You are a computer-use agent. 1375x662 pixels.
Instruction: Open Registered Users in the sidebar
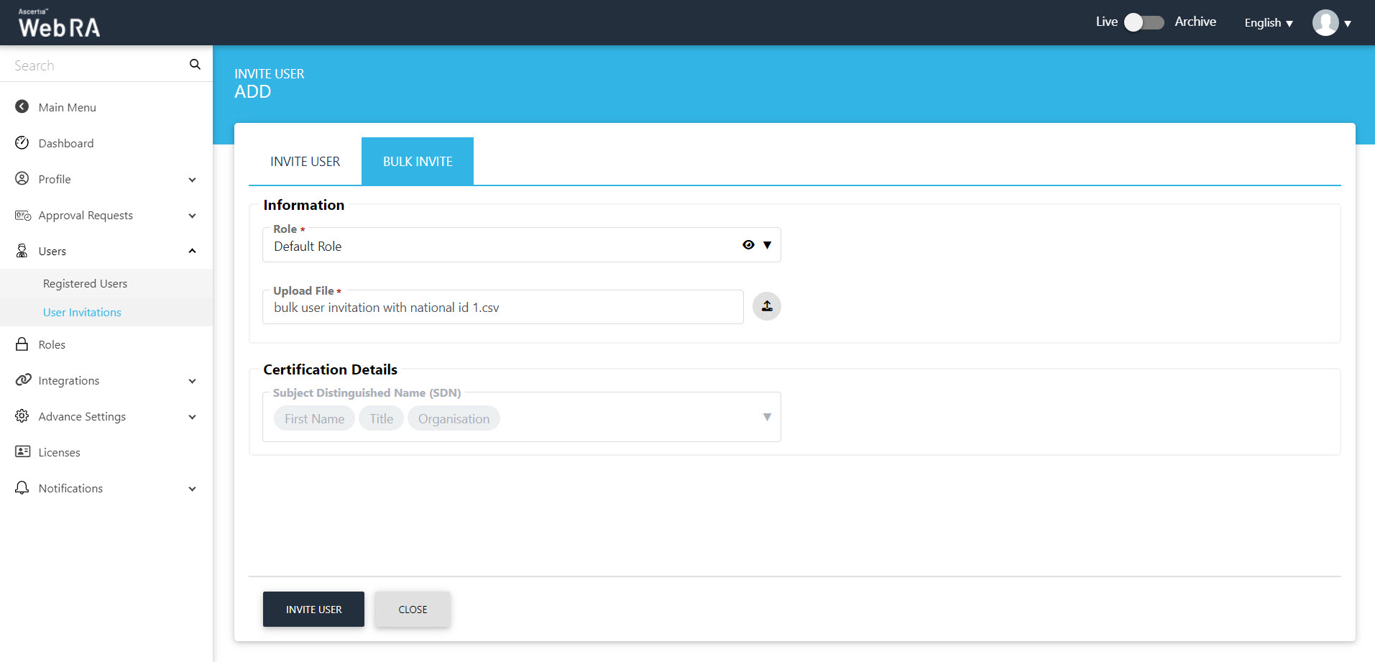pos(85,284)
